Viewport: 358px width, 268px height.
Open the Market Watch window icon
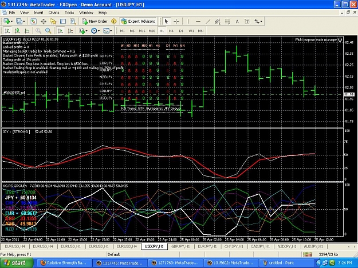(34, 21)
